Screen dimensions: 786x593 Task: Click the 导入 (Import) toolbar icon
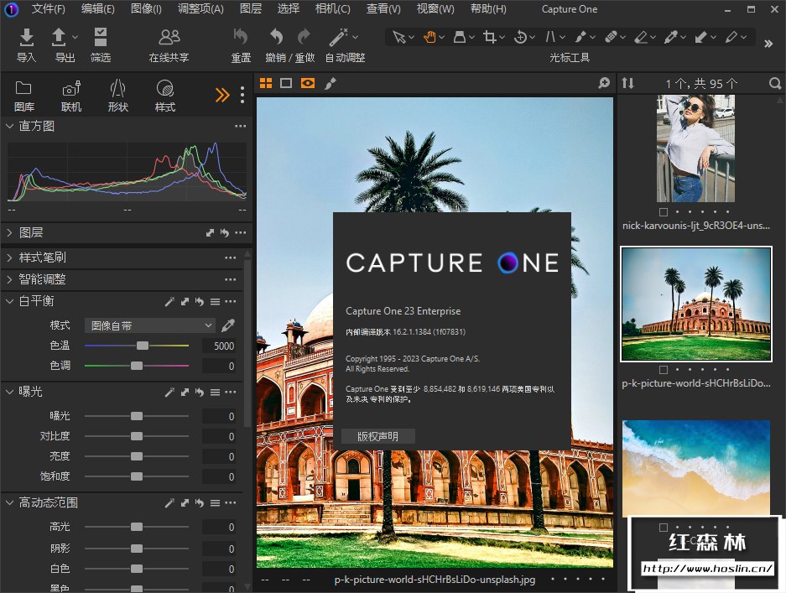(x=27, y=38)
